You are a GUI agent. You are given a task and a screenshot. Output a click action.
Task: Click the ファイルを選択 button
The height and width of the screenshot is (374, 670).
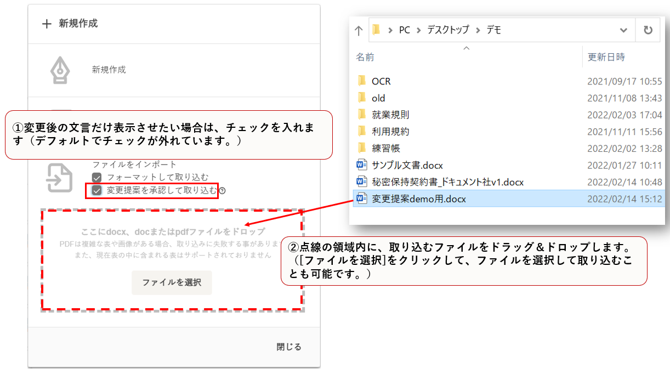[172, 282]
